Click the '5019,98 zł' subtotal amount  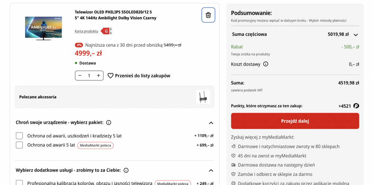click(338, 34)
